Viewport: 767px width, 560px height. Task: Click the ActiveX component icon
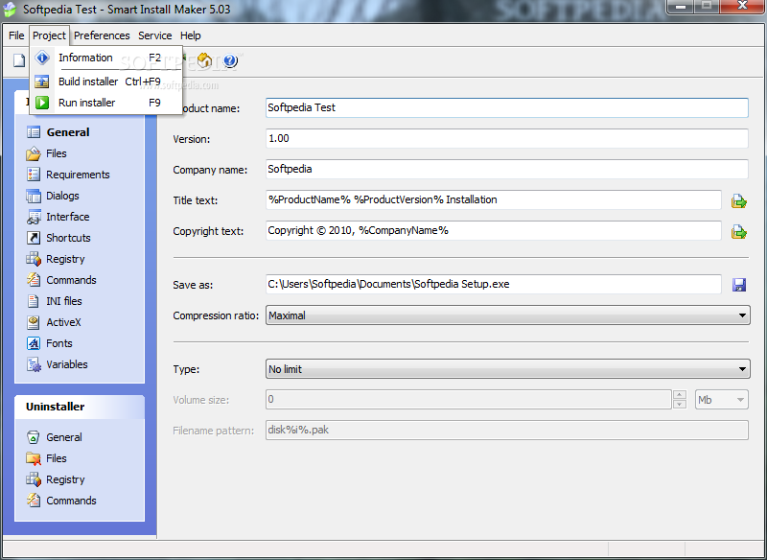(x=34, y=322)
